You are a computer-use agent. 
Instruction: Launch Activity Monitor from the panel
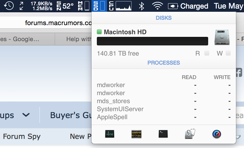click(110, 134)
